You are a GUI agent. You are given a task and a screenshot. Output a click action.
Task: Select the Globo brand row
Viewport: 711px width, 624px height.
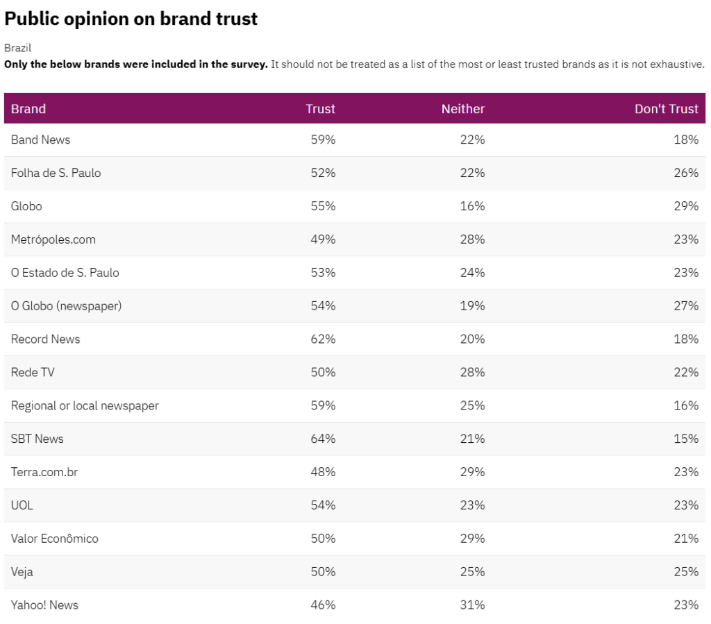pyautogui.click(x=26, y=206)
